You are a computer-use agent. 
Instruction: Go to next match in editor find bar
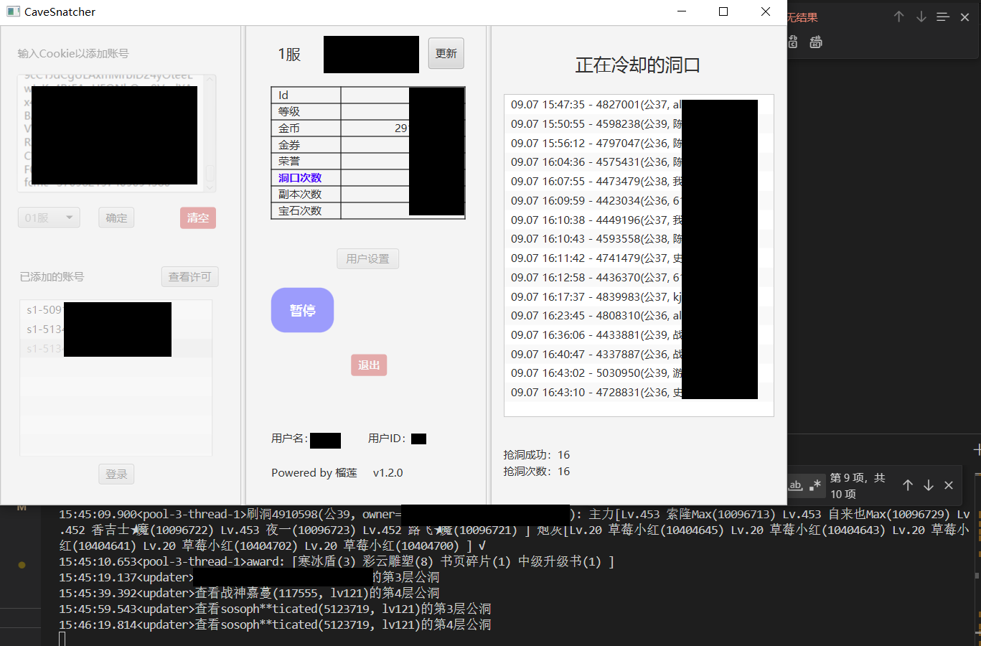[921, 17]
